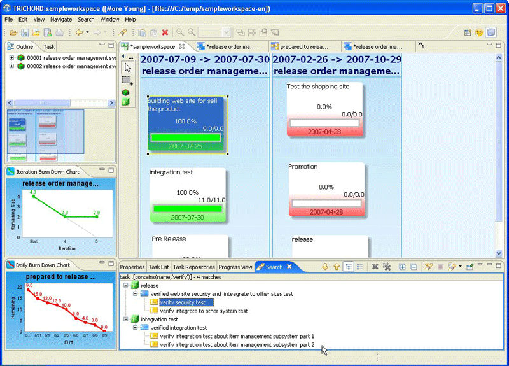Click the Outline horizontal scrollbar thumb
The image size is (509, 366).
coord(43,103)
